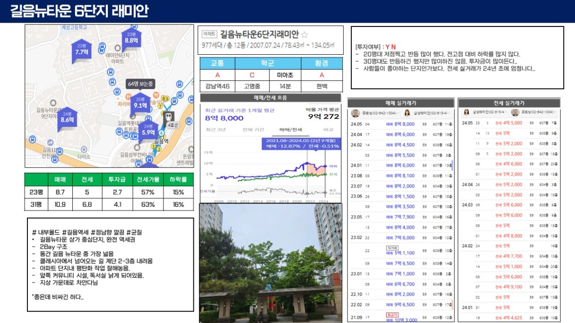This screenshot has height=323, width=575.
Task: Click the apartment complex photo
Action: (270, 263)
